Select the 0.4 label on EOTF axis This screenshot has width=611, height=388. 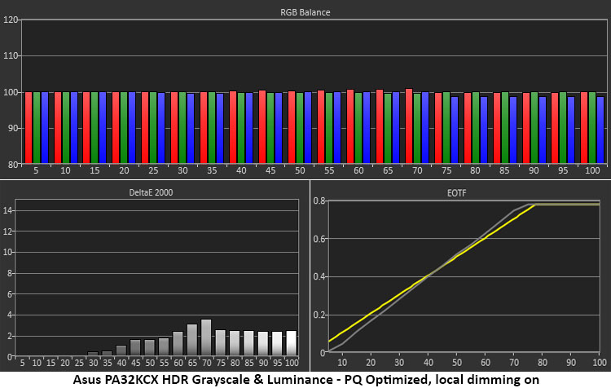pos(319,277)
